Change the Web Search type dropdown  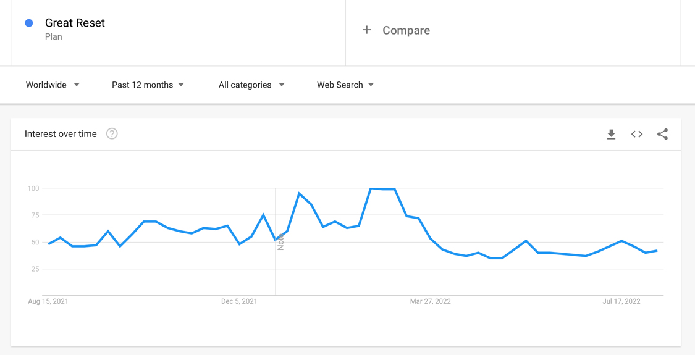pos(345,85)
